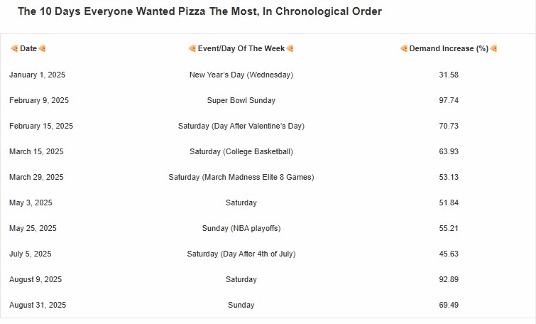This screenshot has width=536, height=324.
Task: Select the February 15, 2025 date cell
Action: pos(41,126)
